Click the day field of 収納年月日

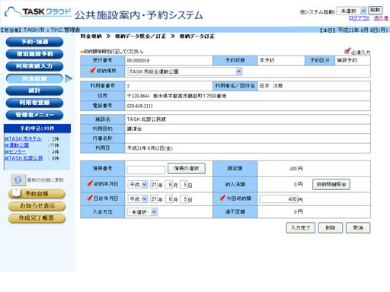[x=184, y=185]
